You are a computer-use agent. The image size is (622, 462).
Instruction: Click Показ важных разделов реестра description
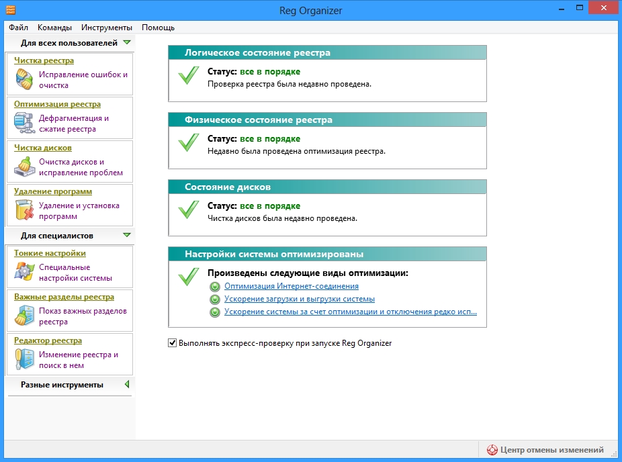83,316
